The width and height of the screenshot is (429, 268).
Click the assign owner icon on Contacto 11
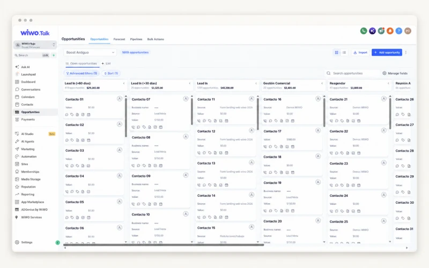pyautogui.click(x=252, y=99)
